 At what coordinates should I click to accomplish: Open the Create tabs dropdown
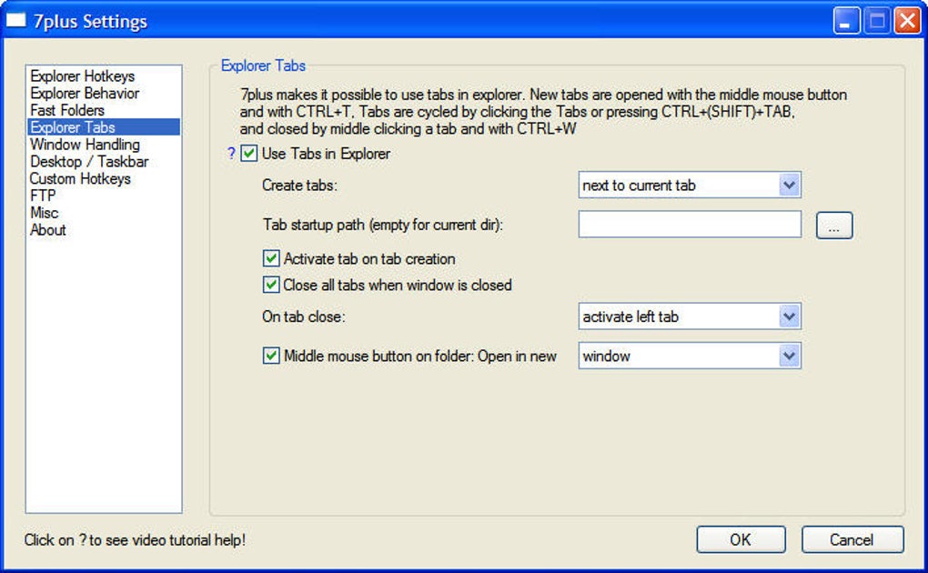tap(690, 186)
